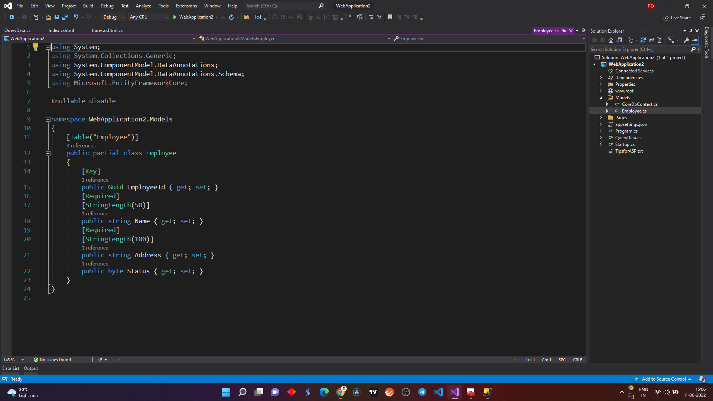Open the WebApplication2.Models.Employee type dropdown

pos(294,39)
